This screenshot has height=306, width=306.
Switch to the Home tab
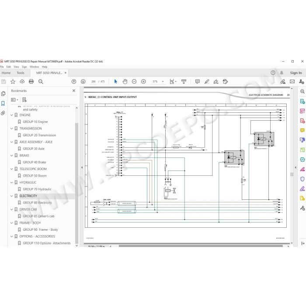coord(6,73)
